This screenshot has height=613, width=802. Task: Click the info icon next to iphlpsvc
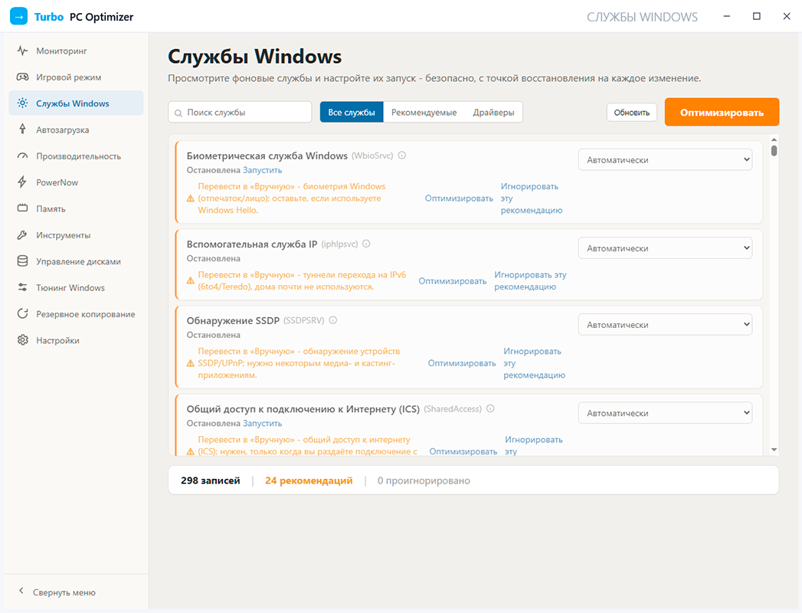(x=366, y=244)
